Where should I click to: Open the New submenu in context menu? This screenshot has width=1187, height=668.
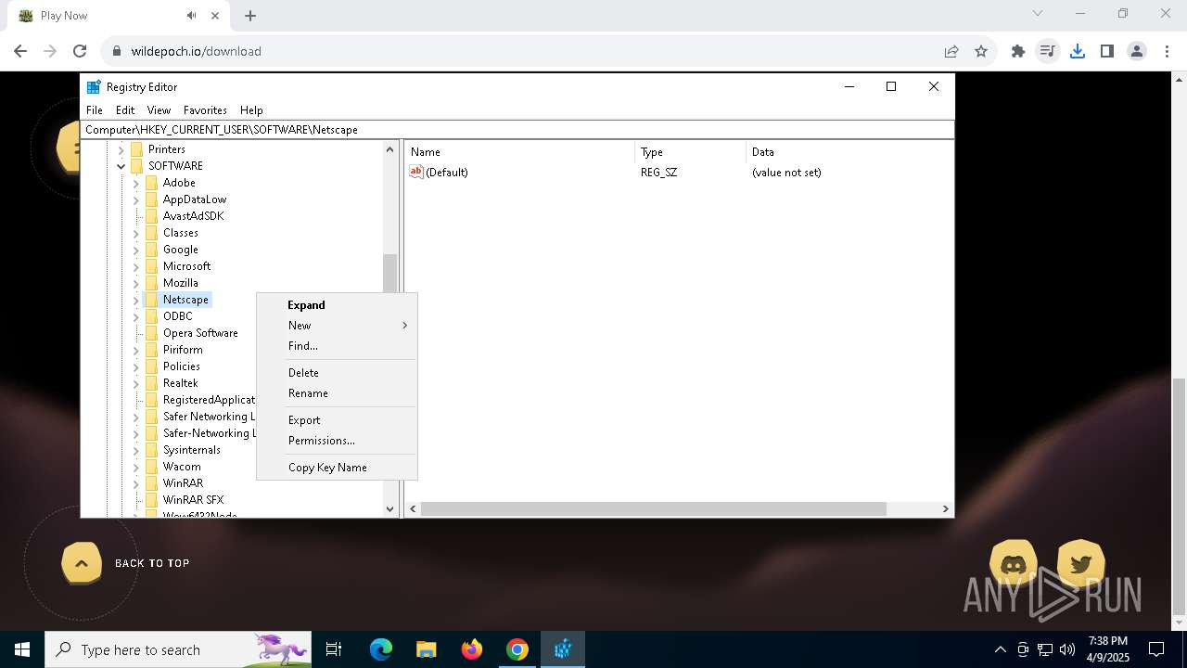click(337, 326)
